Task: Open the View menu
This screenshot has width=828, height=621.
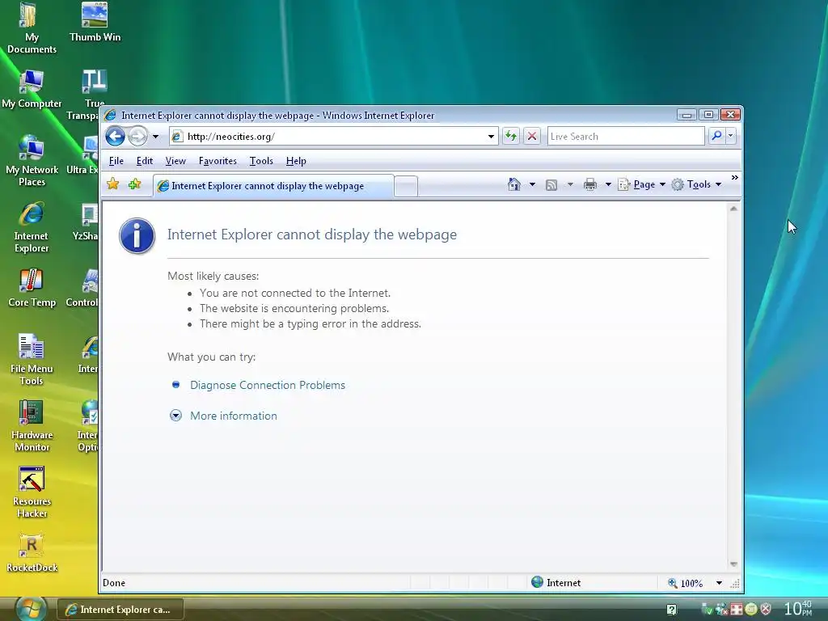Action: [x=175, y=161]
